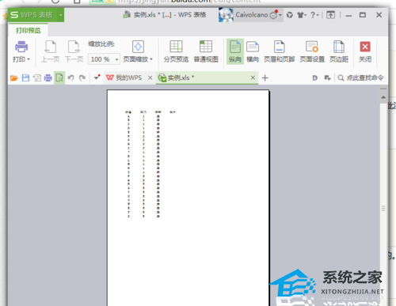396x306 pixels.
Task: Click the redo arrow icon
Action: 82,77
